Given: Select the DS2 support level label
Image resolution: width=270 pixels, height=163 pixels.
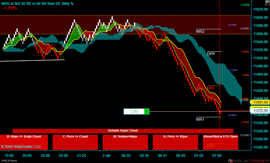Looking at the screenshot, I should click(x=211, y=146).
